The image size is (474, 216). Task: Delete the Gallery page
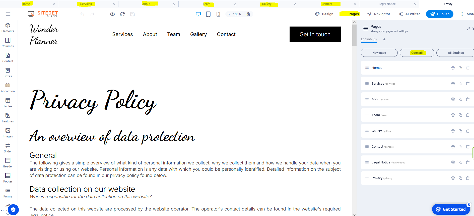(x=468, y=131)
